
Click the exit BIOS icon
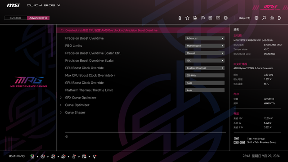pyautogui.click(x=279, y=18)
